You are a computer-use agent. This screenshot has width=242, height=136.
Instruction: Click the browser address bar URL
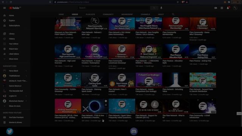pyautogui.click(x=73, y=2)
